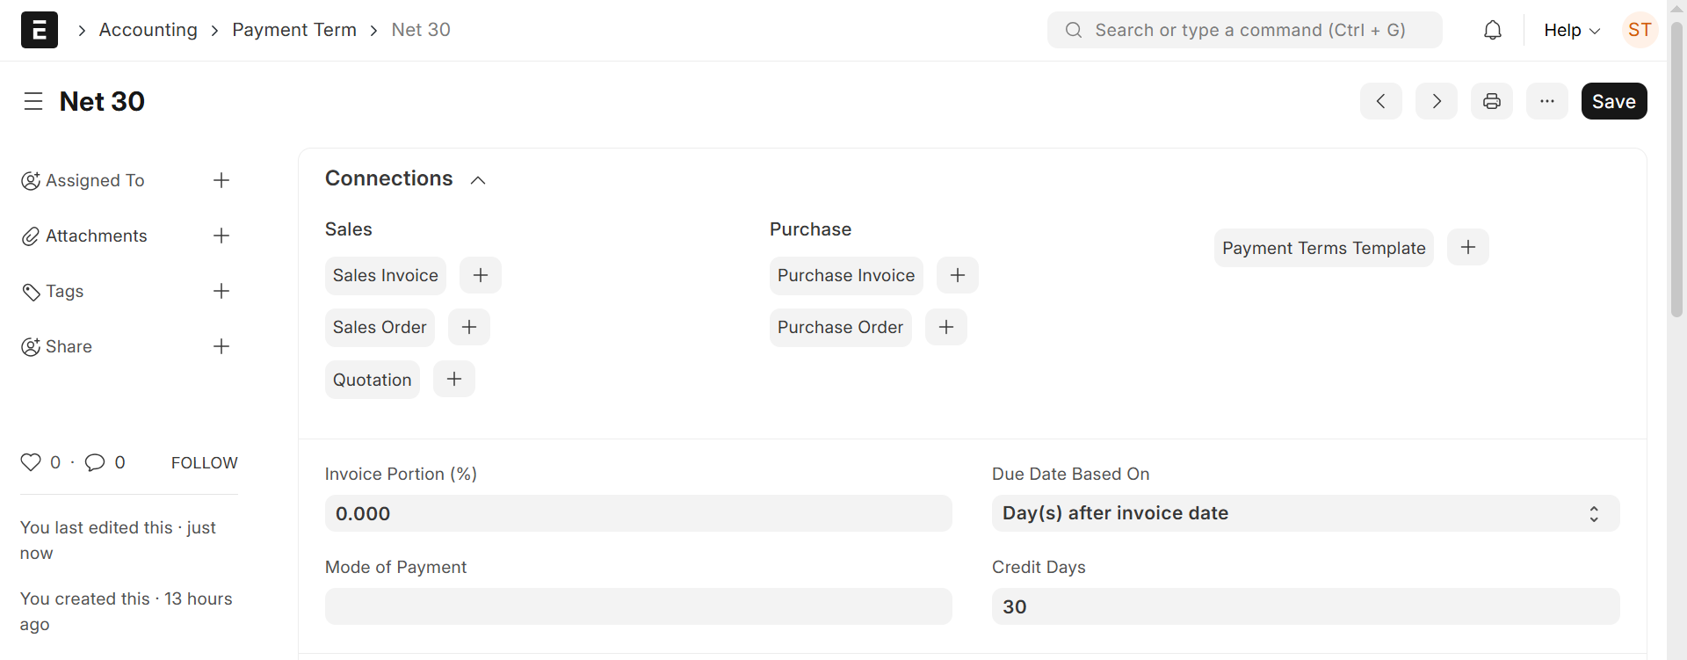Open the Due Date Based On dropdown
Viewport: 1687px width, 660px height.
coord(1304,513)
